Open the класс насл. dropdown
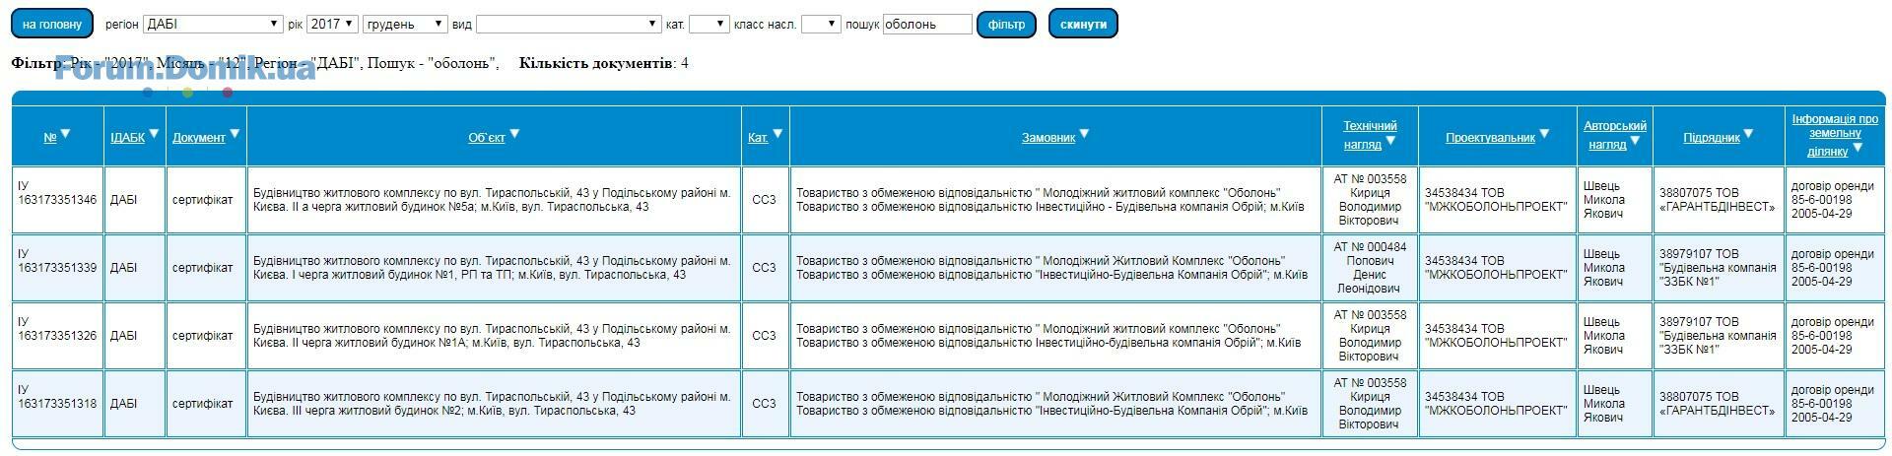 (820, 24)
